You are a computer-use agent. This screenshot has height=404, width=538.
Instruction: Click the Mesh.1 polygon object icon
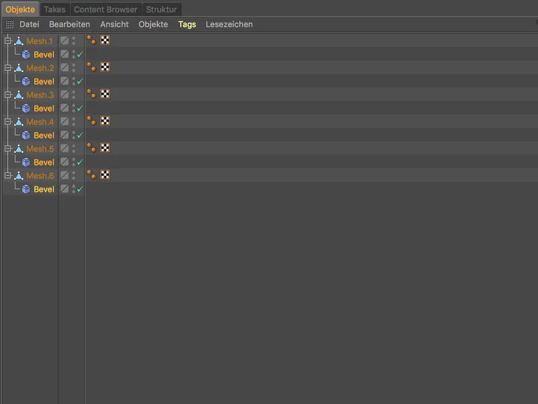tap(19, 41)
